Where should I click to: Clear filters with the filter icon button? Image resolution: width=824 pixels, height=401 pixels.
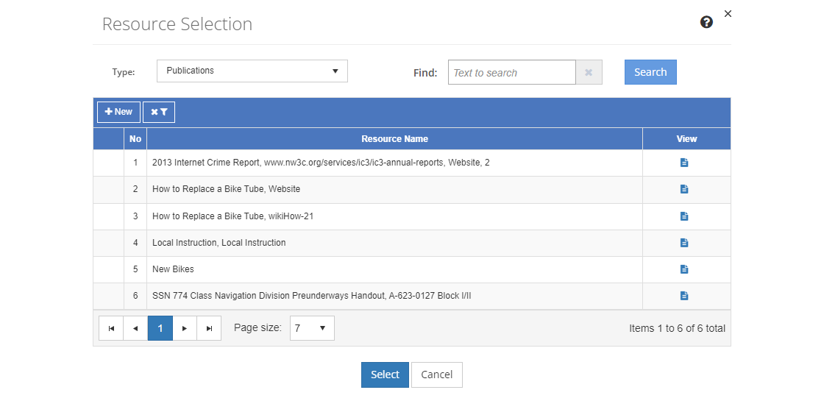coord(159,112)
